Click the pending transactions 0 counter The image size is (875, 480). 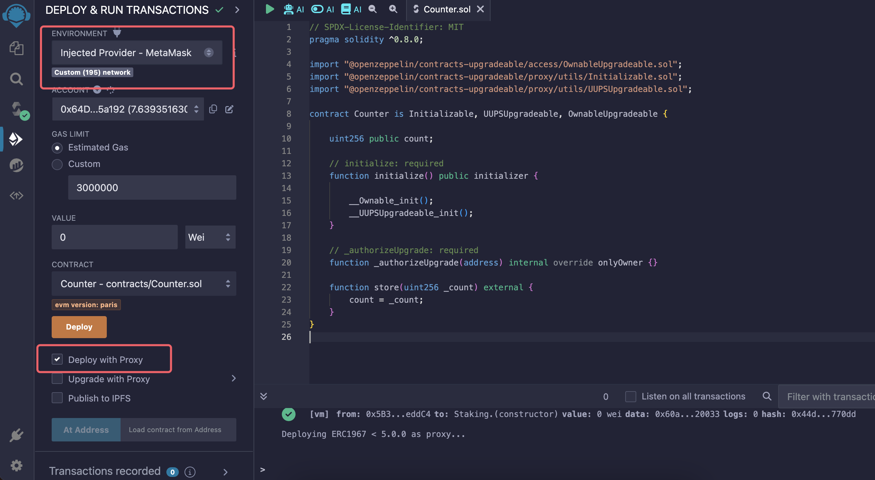click(606, 397)
